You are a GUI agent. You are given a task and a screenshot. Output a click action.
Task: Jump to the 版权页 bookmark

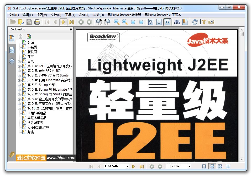tap(32, 52)
